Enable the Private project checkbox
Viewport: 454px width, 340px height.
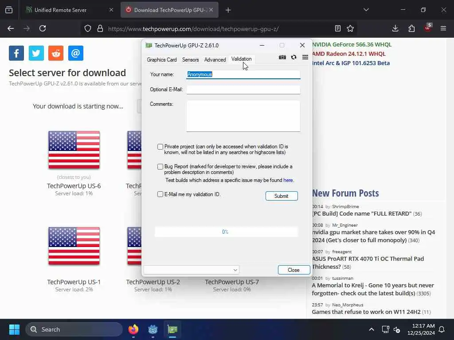coord(160,147)
